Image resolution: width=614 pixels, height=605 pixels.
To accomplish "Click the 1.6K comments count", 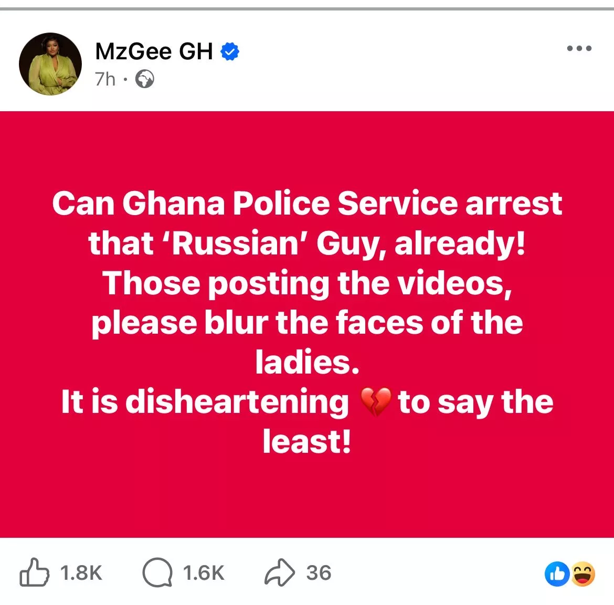I will [204, 572].
